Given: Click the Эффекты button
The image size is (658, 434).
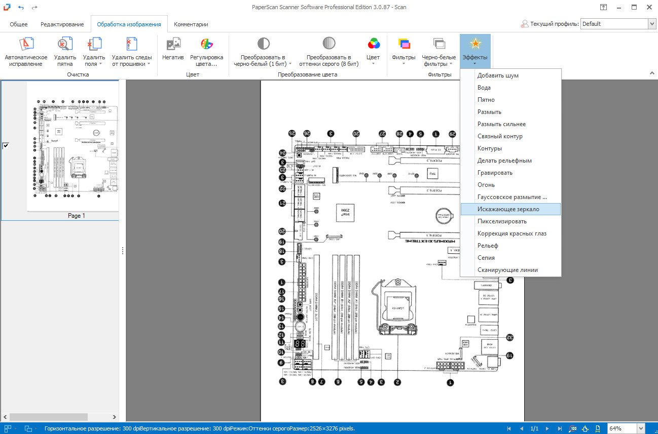Looking at the screenshot, I should pyautogui.click(x=475, y=51).
